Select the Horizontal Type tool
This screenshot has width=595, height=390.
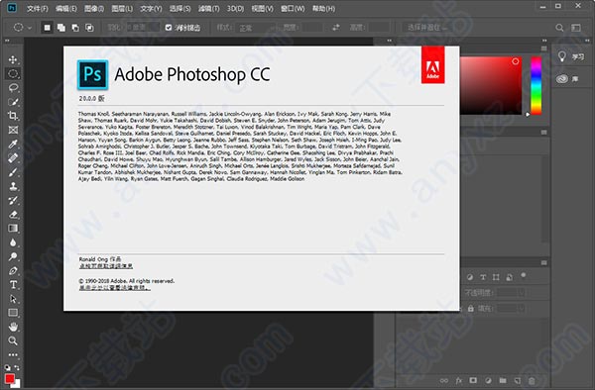pyautogui.click(x=13, y=285)
